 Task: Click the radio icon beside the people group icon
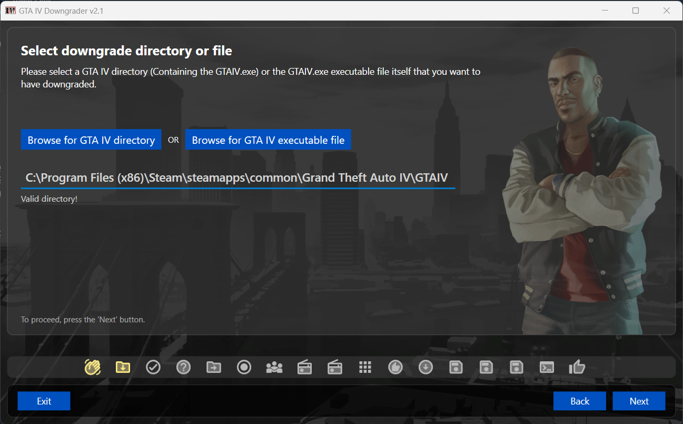(305, 367)
